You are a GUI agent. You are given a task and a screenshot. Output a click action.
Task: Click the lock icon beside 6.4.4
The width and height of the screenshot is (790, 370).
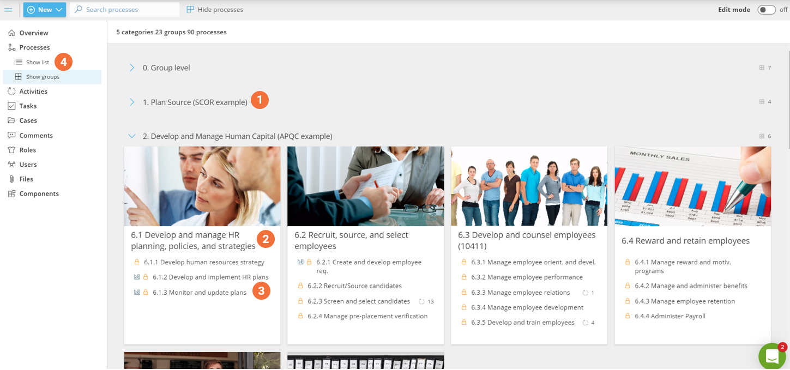tap(628, 316)
